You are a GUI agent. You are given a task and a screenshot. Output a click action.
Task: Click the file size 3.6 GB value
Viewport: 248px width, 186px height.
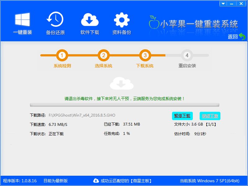[x=197, y=124]
